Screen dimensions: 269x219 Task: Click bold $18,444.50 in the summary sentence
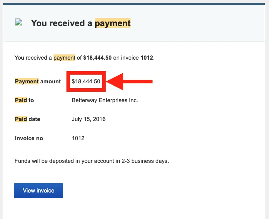click(97, 58)
